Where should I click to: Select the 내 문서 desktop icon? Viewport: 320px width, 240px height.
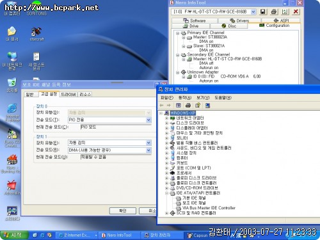[x=12, y=34]
